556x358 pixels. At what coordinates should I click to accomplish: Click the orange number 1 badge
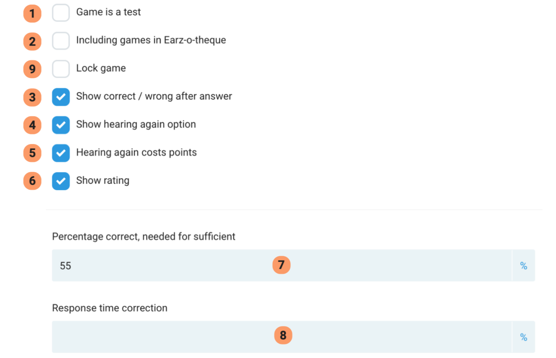click(x=32, y=13)
